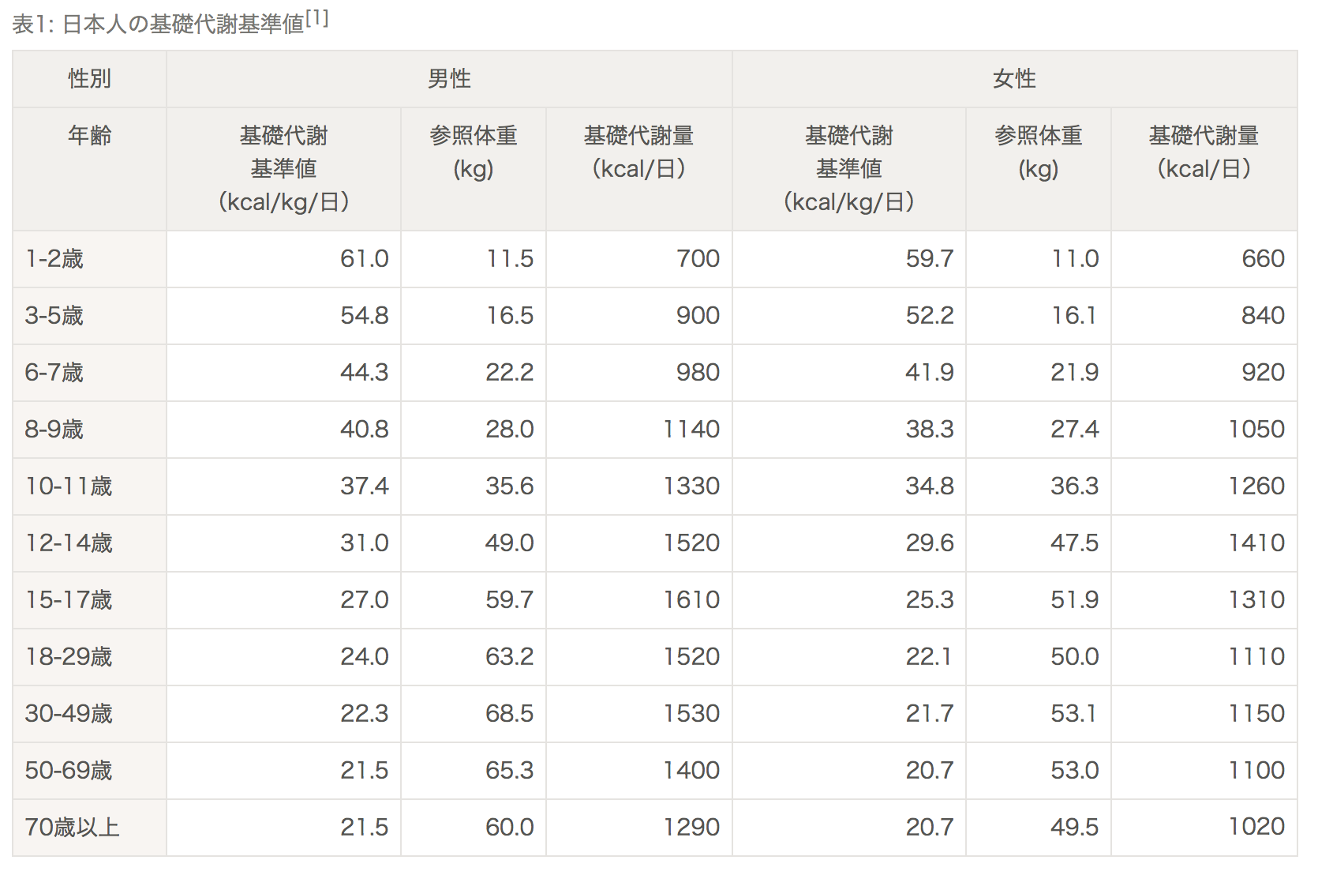This screenshot has width=1318, height=875.
Task: Click the 男性 column group header
Action: (x=449, y=79)
